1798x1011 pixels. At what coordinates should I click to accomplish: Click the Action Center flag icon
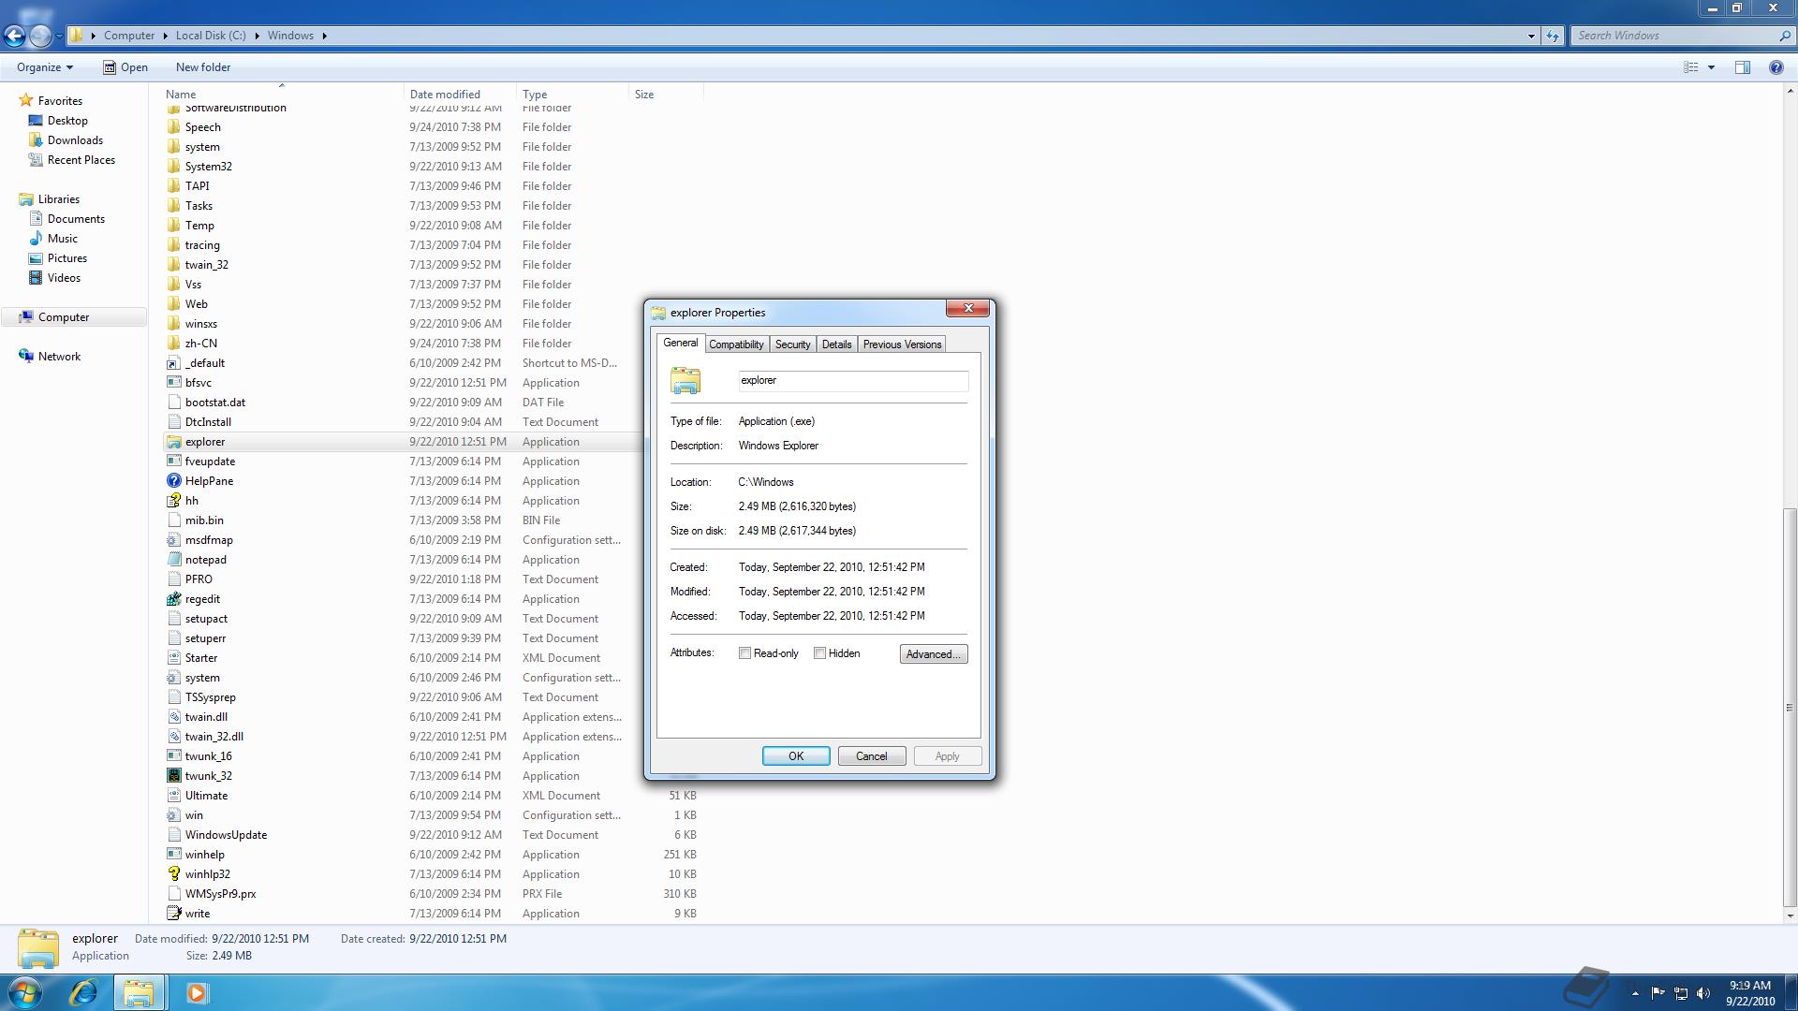(1658, 993)
